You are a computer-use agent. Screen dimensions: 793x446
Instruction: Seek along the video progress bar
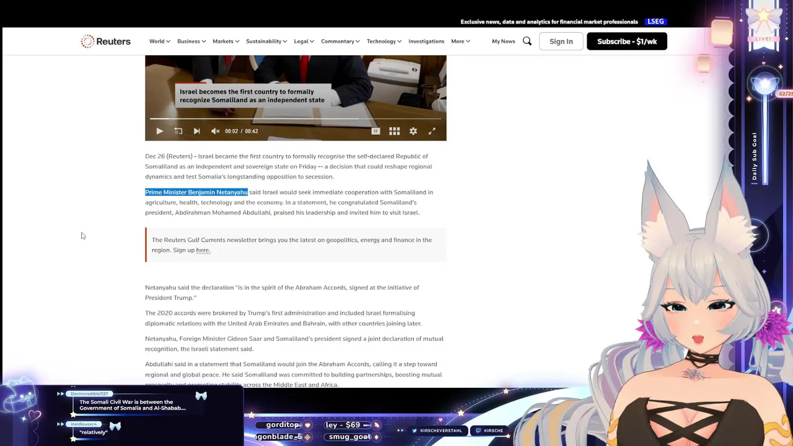pos(296,118)
